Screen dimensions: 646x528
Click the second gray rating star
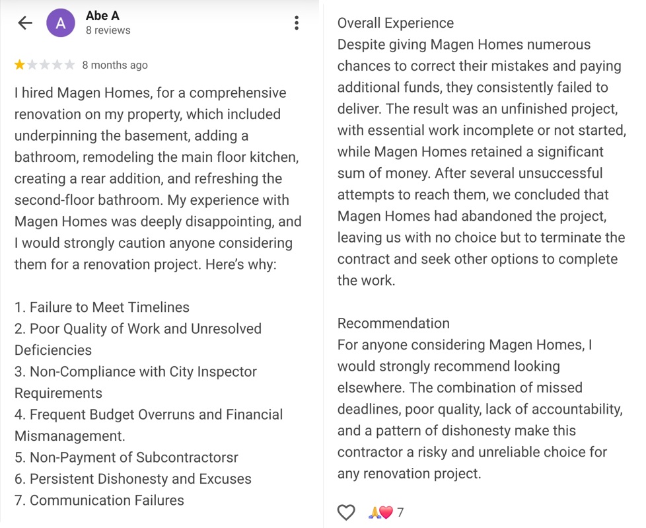pos(32,65)
